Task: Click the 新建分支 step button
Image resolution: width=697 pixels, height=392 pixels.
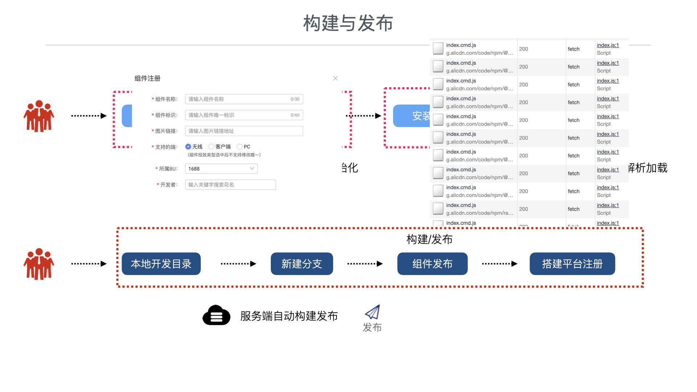Action: pos(302,264)
